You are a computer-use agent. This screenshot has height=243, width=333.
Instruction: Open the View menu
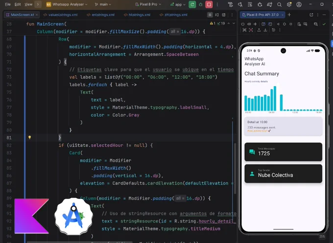(28, 4)
